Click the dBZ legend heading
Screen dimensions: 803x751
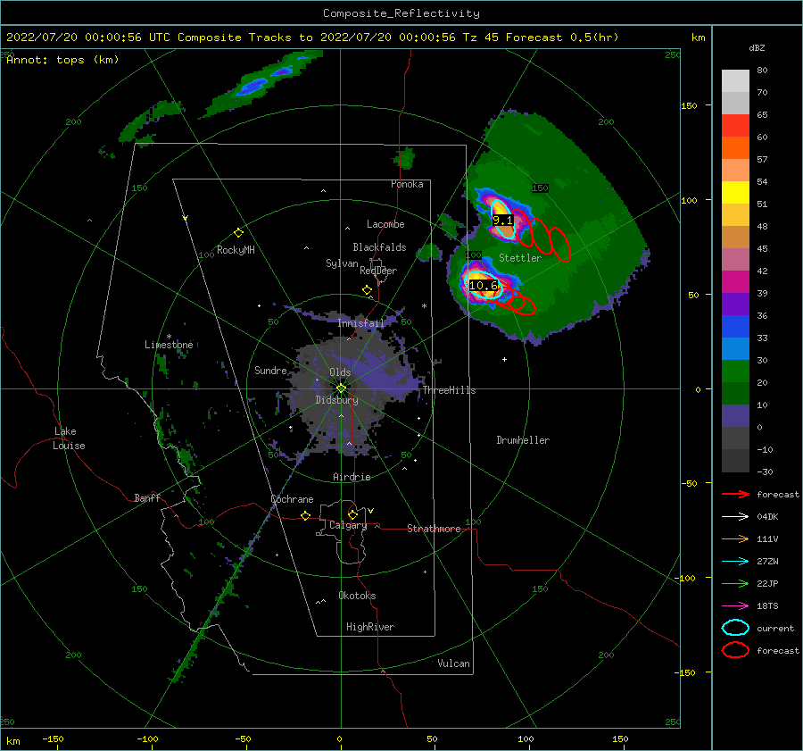click(757, 48)
